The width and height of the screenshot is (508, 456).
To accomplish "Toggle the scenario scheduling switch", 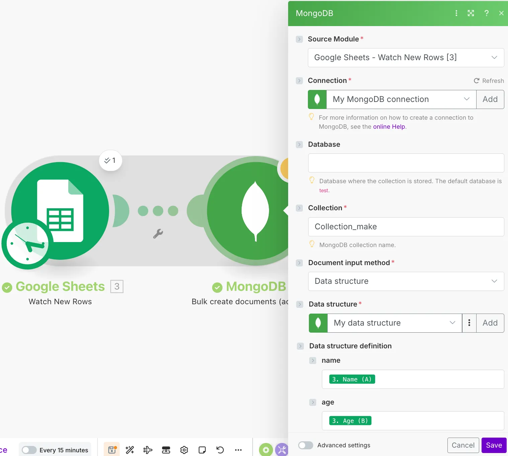I will point(29,450).
